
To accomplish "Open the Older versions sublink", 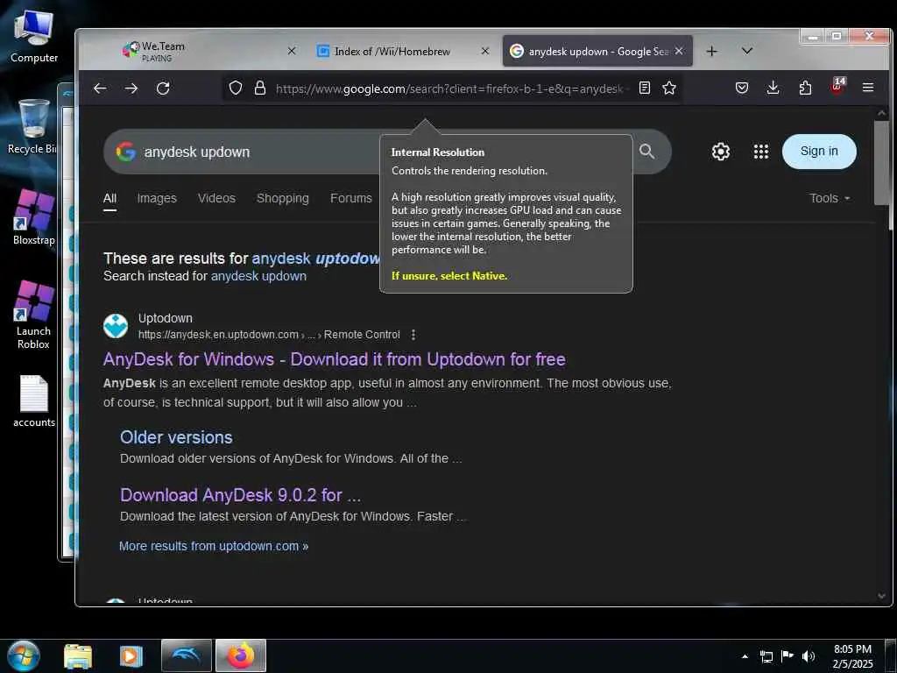I will [x=176, y=437].
